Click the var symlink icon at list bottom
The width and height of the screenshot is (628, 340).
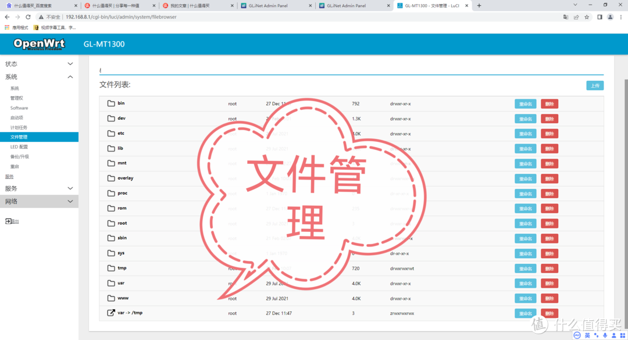click(110, 313)
